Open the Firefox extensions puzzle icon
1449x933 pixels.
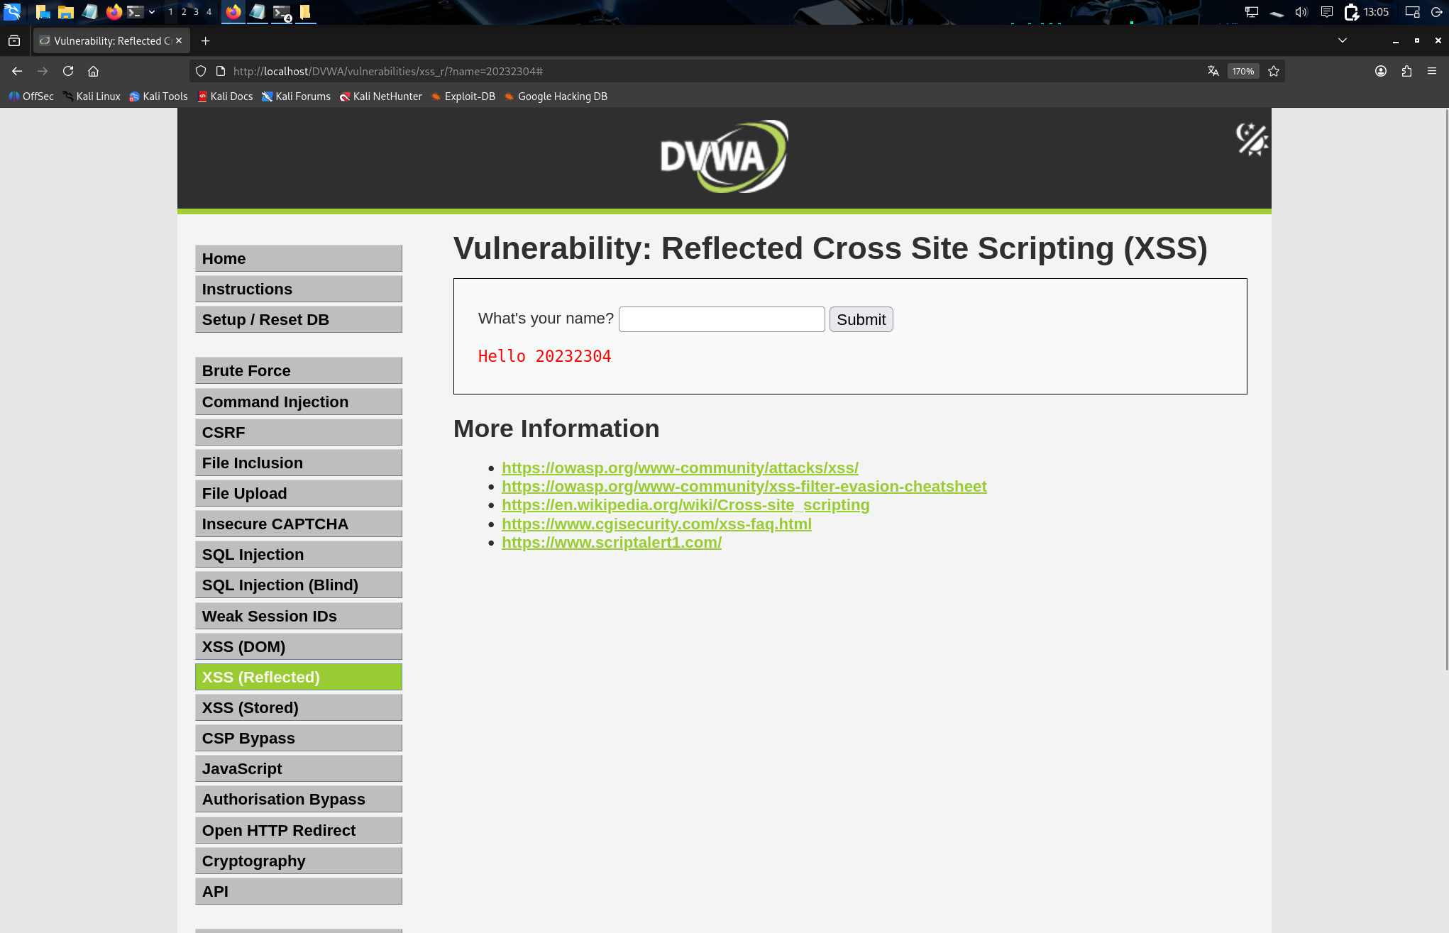pyautogui.click(x=1406, y=71)
